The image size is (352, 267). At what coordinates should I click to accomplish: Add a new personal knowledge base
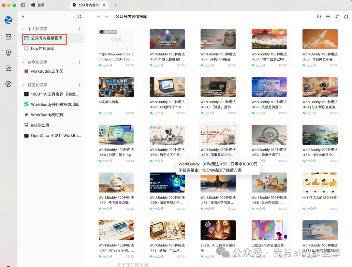pyautogui.click(x=80, y=29)
